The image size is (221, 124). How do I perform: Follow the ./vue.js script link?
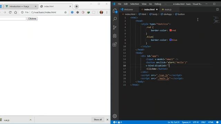point(163,75)
